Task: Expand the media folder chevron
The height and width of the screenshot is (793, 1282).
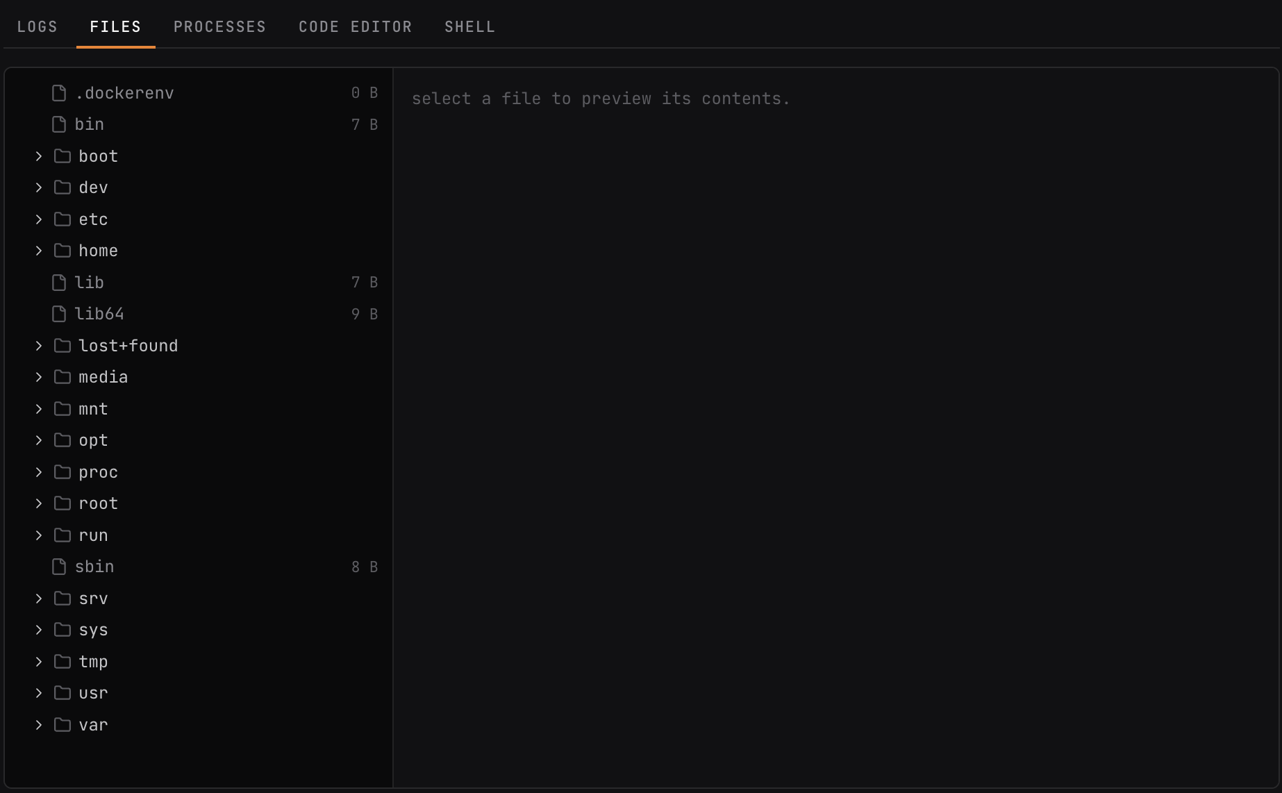Action: click(x=39, y=377)
